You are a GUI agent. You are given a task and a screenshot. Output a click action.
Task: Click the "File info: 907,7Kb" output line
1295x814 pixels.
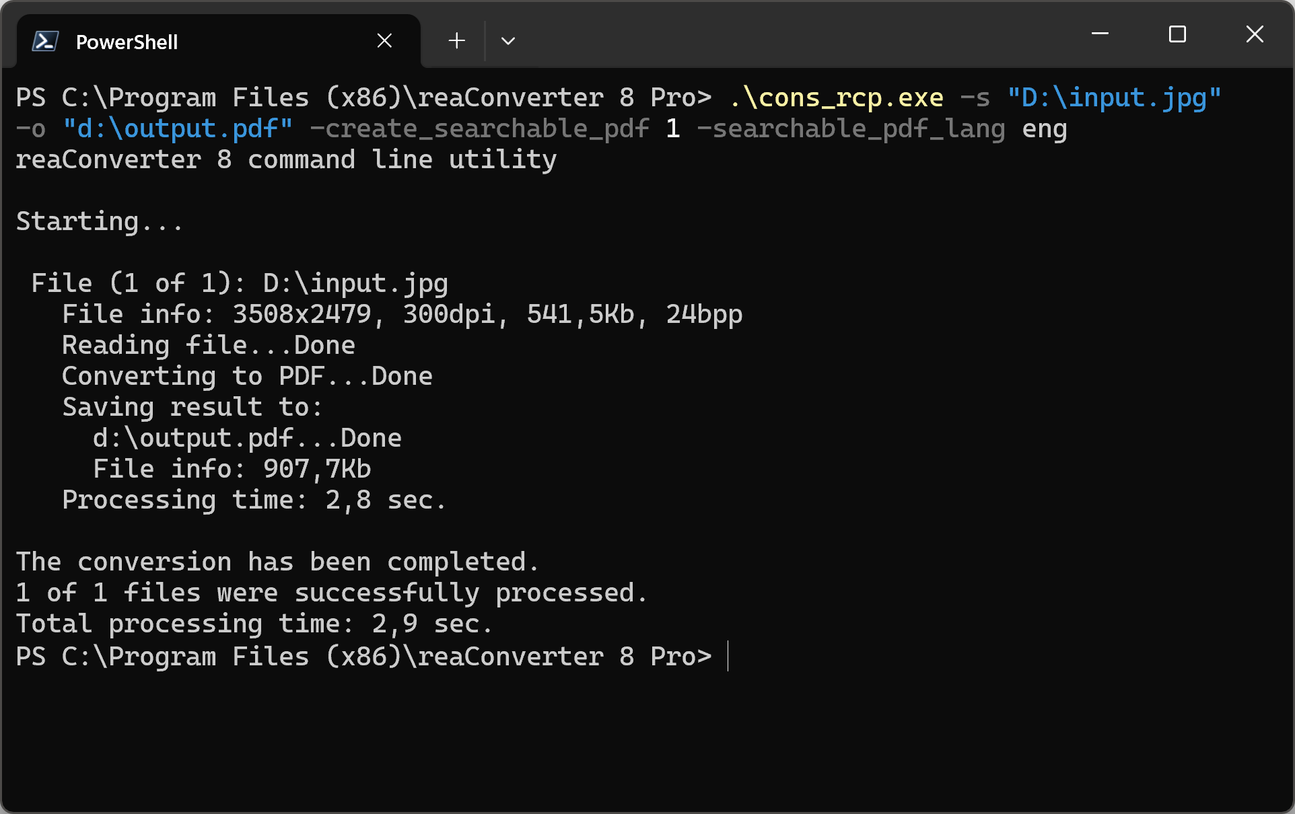coord(232,470)
